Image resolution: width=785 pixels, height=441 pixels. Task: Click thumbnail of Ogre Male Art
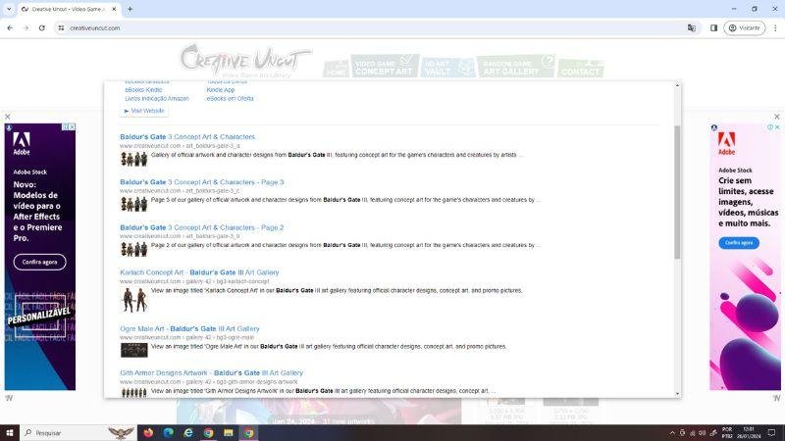134,350
